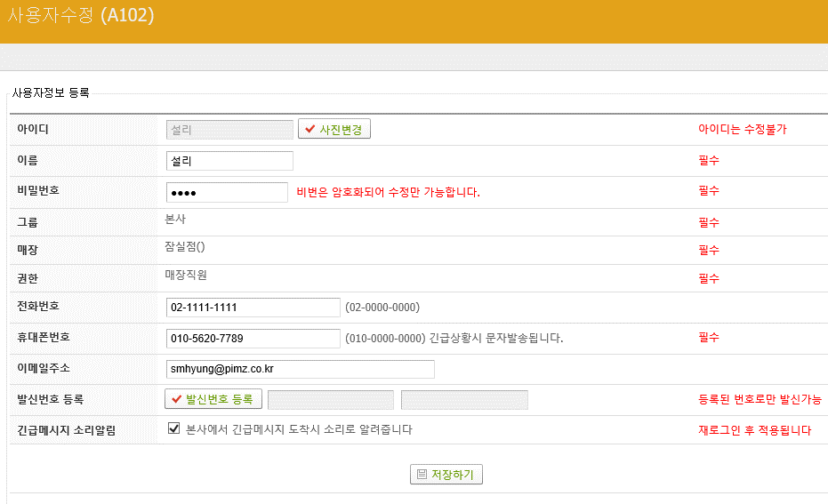The width and height of the screenshot is (828, 504).
Task: Click the checkmark icon on 발신번호 등록
Action: pos(177,400)
